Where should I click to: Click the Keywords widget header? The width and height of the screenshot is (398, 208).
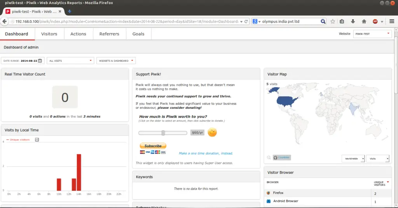(196, 177)
